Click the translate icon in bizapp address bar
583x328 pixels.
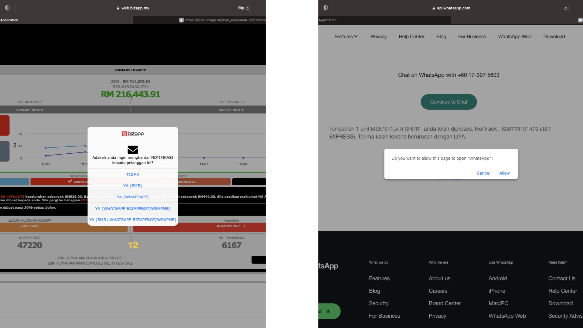[x=241, y=8]
